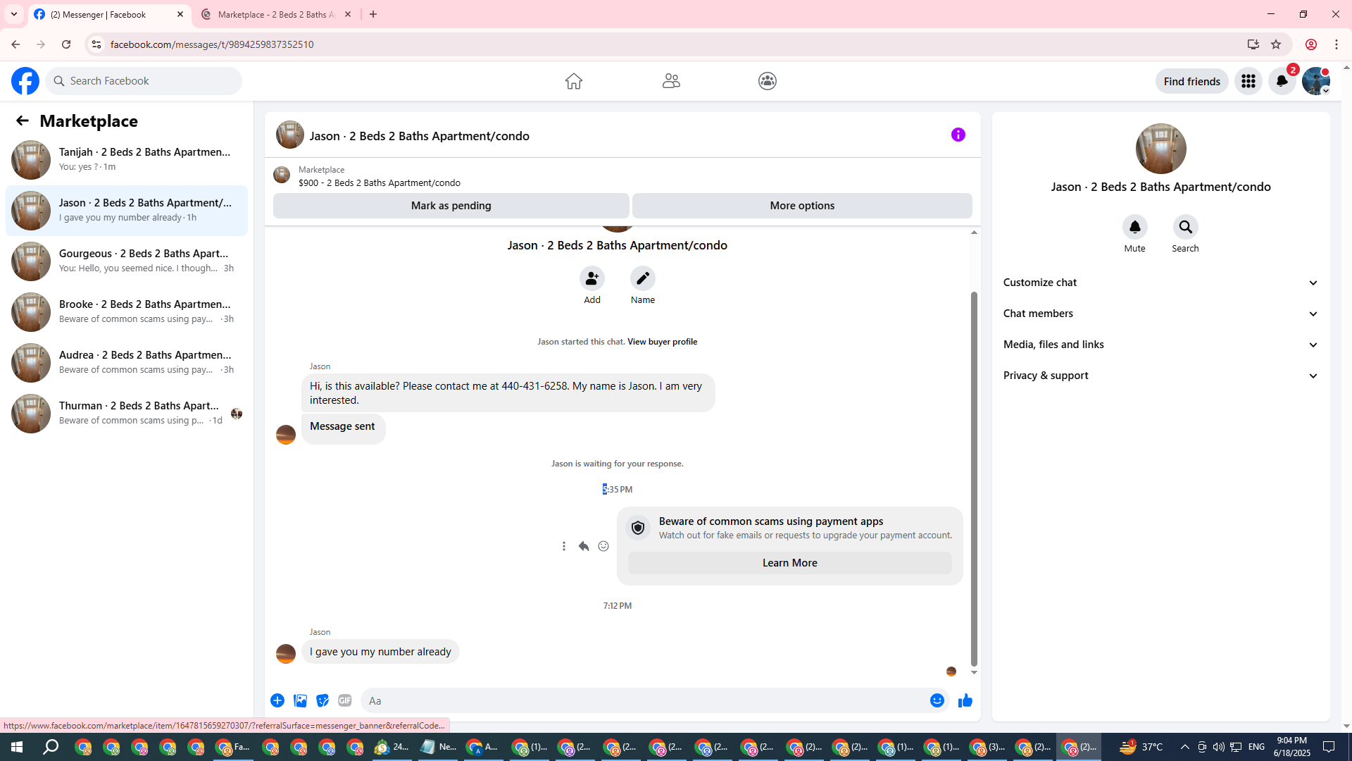Open Tanijah conversation
The height and width of the screenshot is (761, 1352).
127,160
